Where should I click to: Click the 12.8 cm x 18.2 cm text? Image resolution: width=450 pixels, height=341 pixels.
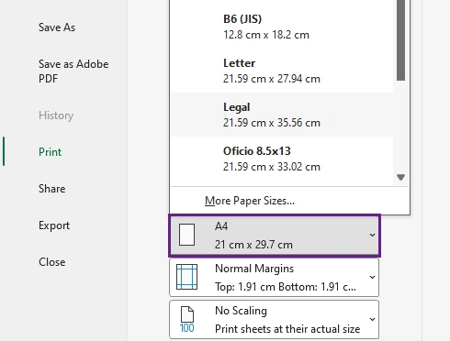coord(266,35)
